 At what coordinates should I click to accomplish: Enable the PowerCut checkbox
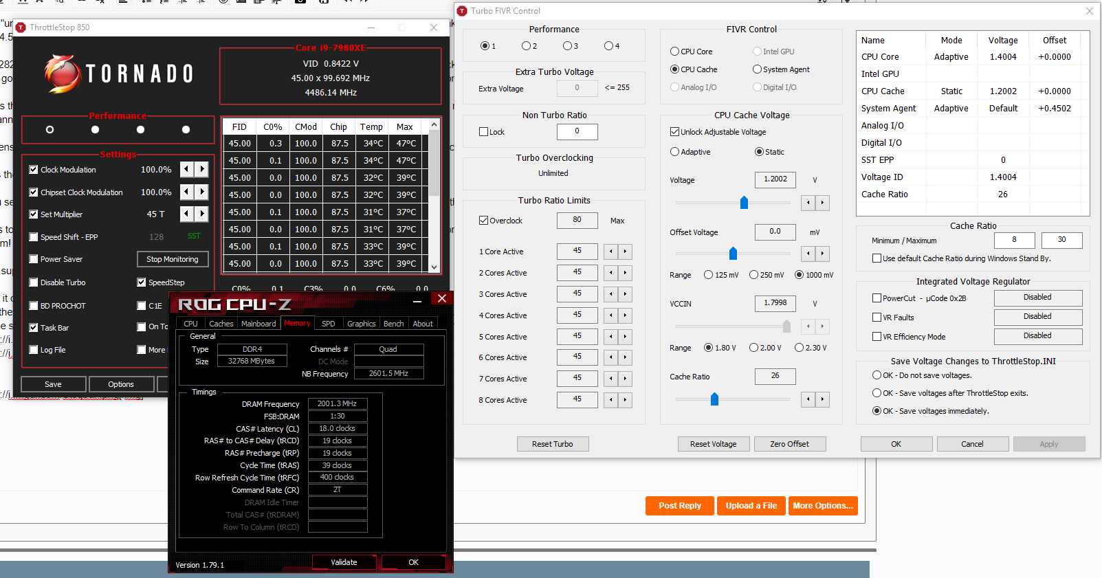coord(877,298)
